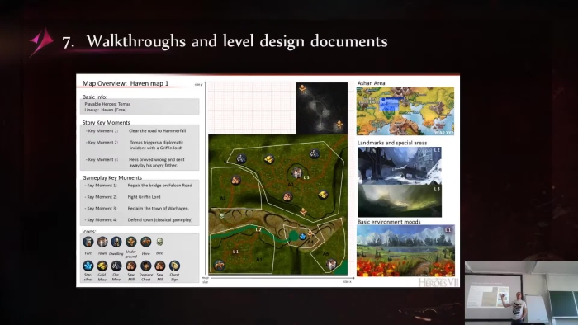Click the Treasure Chest legend icon
The image size is (578, 325).
[x=145, y=266]
